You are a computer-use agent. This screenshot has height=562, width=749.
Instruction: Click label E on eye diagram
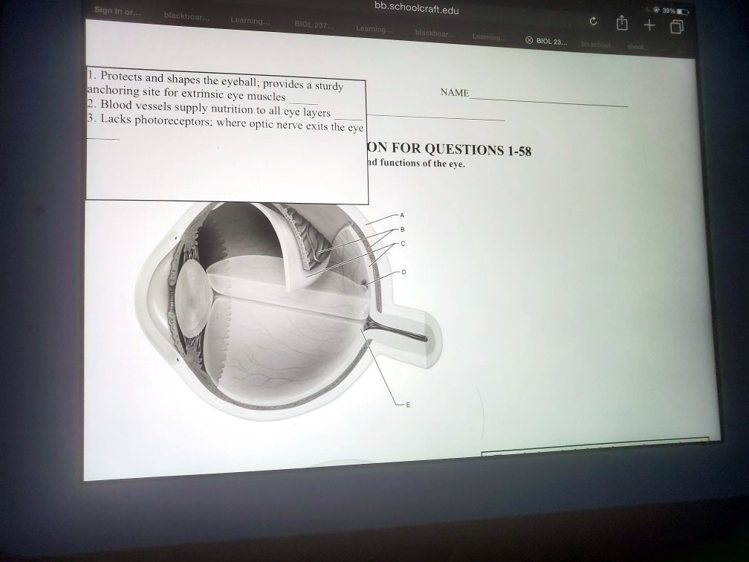[x=407, y=404]
